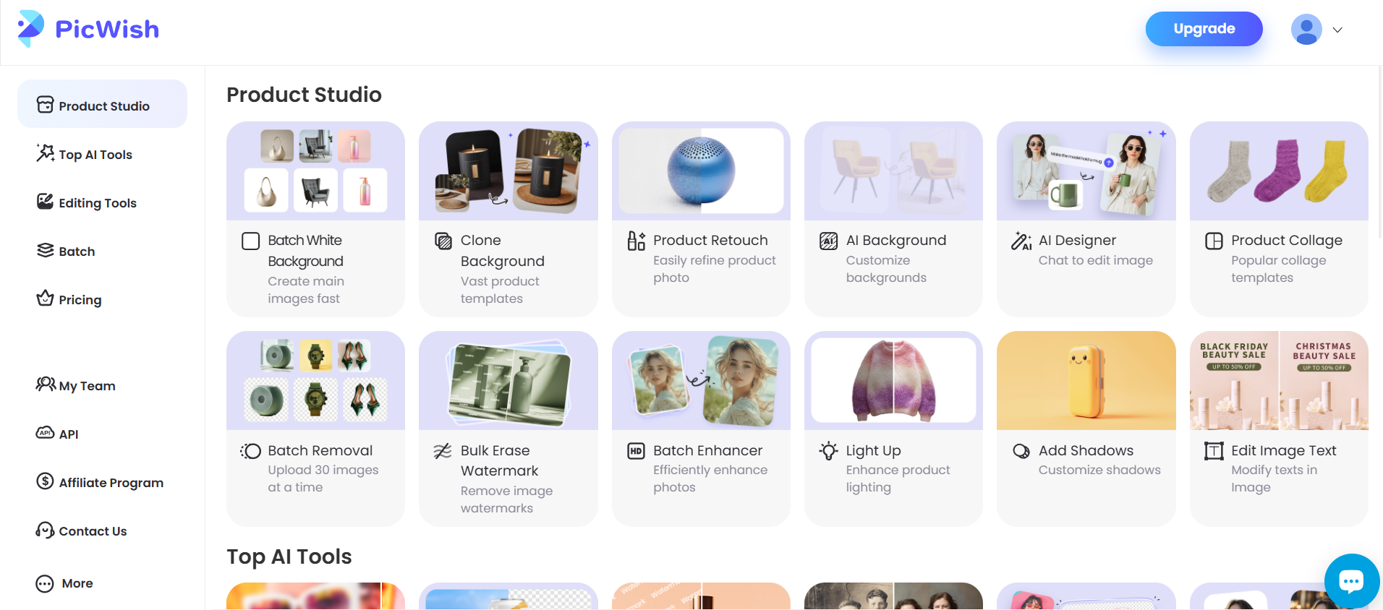
Task: Select Top AI Tools in sidebar
Action: pos(85,154)
